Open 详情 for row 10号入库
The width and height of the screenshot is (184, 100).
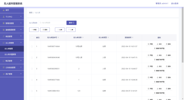click(150, 55)
